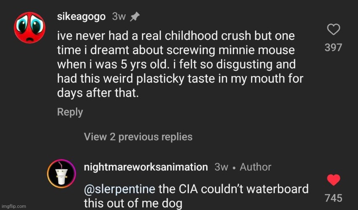
Task: View likes list via the 745 count
Action: coord(333,198)
